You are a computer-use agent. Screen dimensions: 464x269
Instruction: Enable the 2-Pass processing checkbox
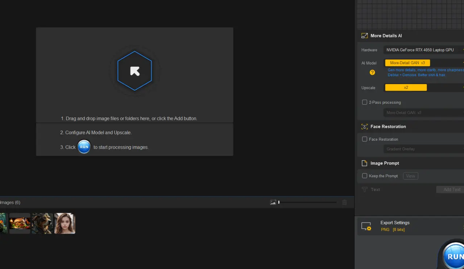[x=365, y=102]
